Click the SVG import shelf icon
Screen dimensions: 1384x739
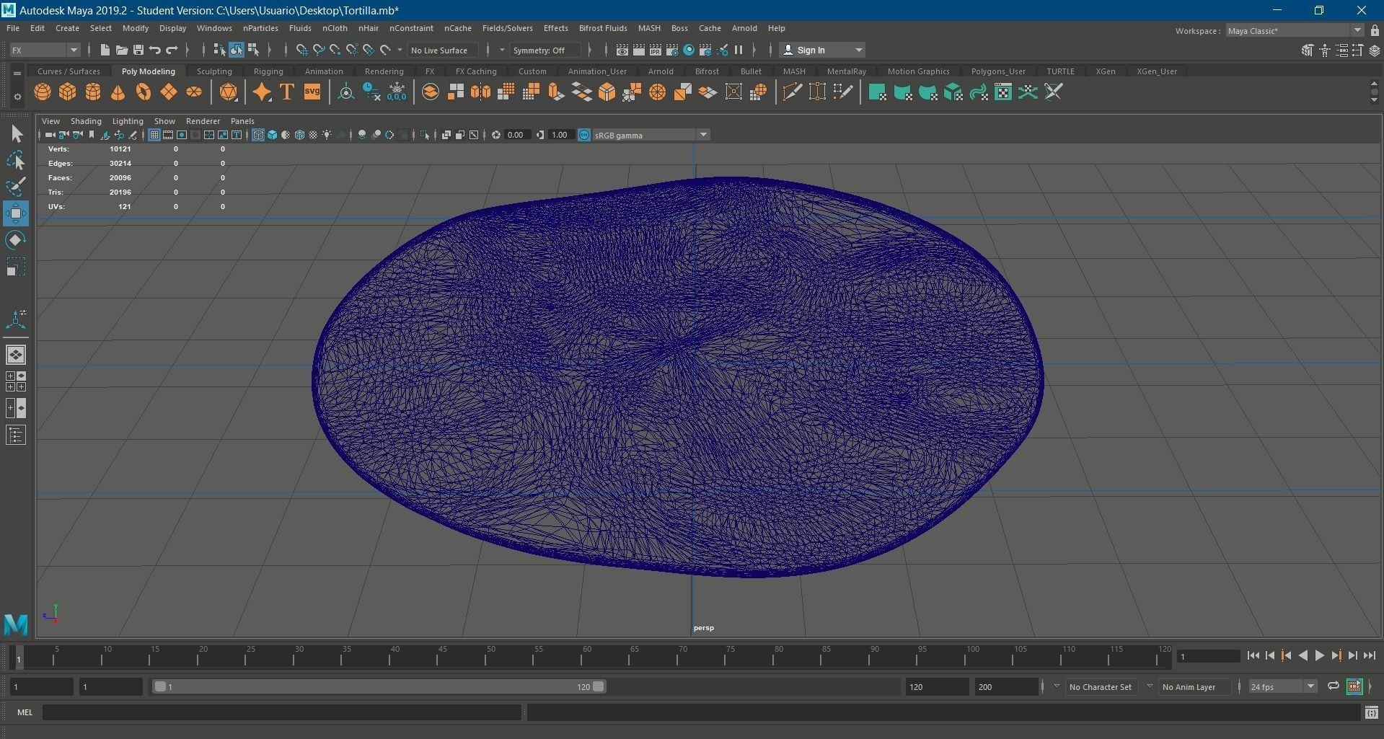(312, 92)
